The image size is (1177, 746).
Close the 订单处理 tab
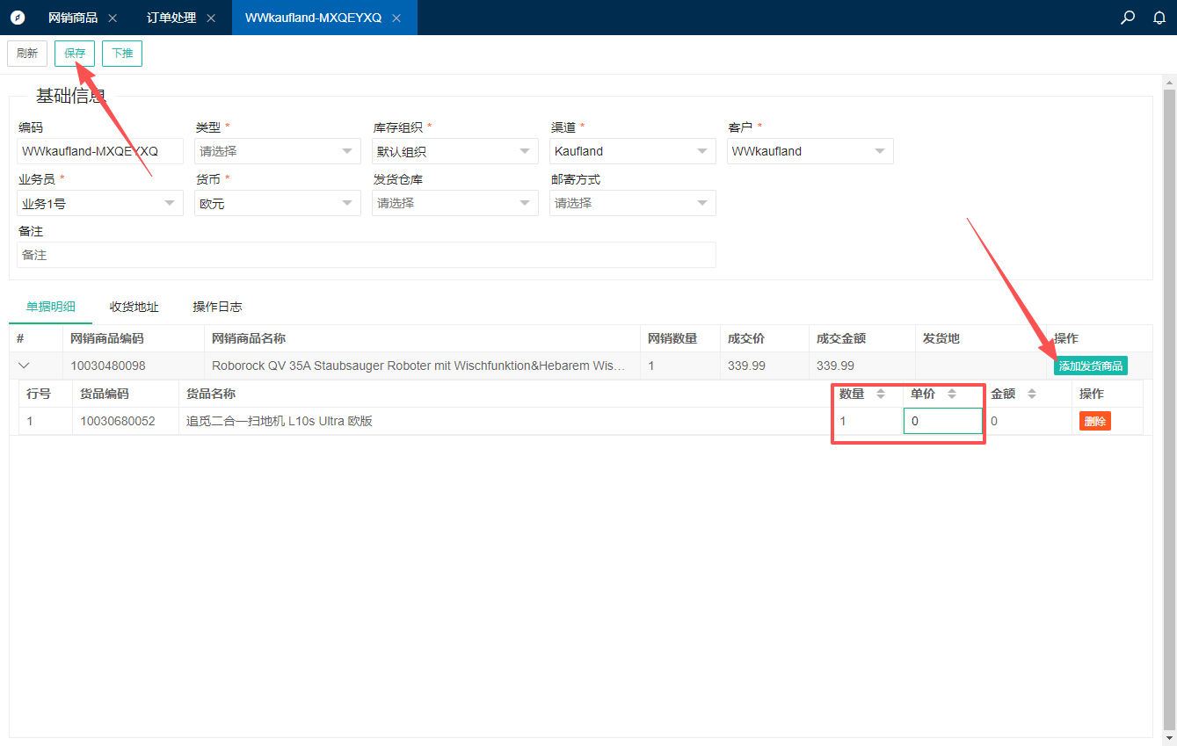pos(211,18)
